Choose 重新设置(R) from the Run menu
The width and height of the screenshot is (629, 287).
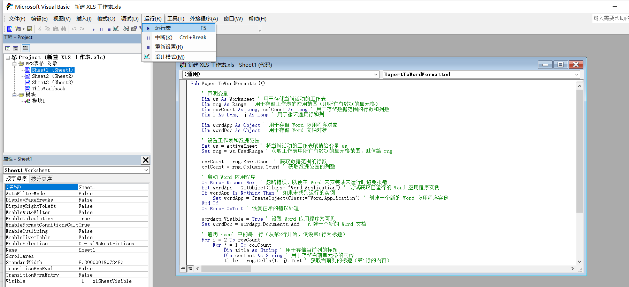[x=179, y=47]
